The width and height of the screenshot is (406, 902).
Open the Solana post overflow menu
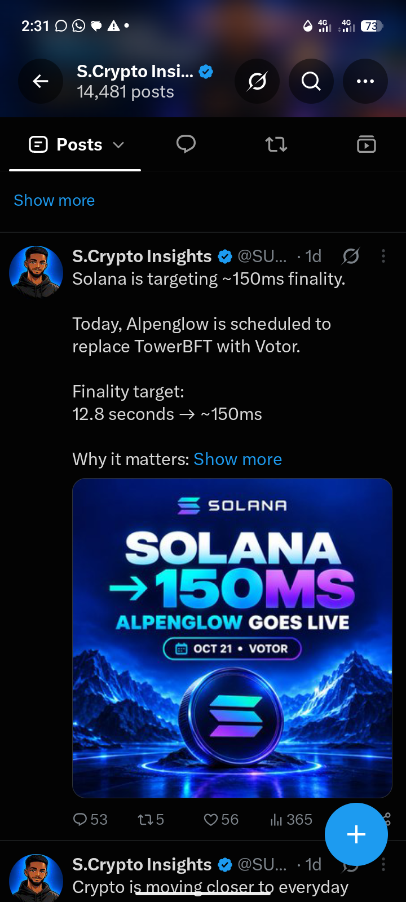coord(383,257)
